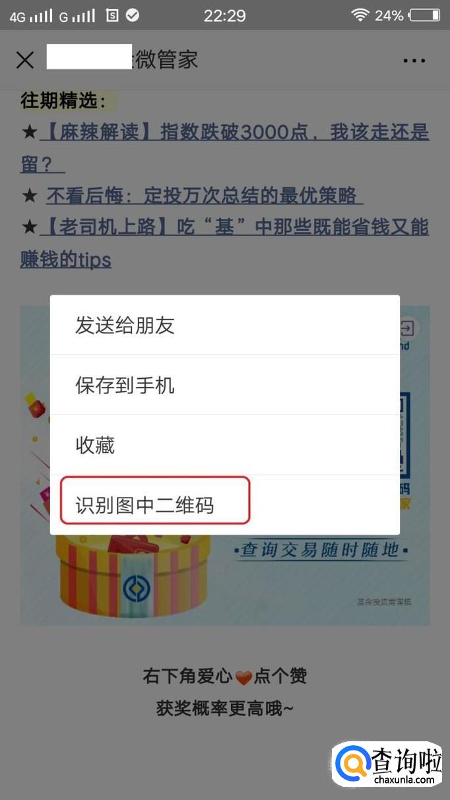Tap the 22:29 clock in status bar
450x800 pixels.
click(224, 15)
